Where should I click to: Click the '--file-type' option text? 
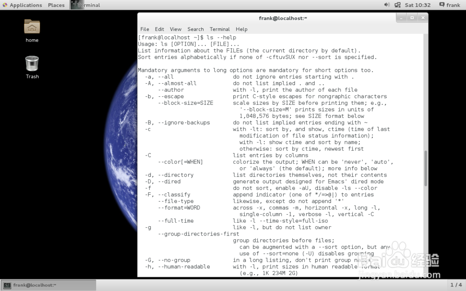coord(176,201)
